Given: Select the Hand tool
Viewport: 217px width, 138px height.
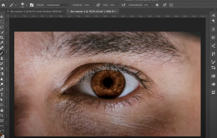Looking at the screenshot, I should tap(2, 110).
